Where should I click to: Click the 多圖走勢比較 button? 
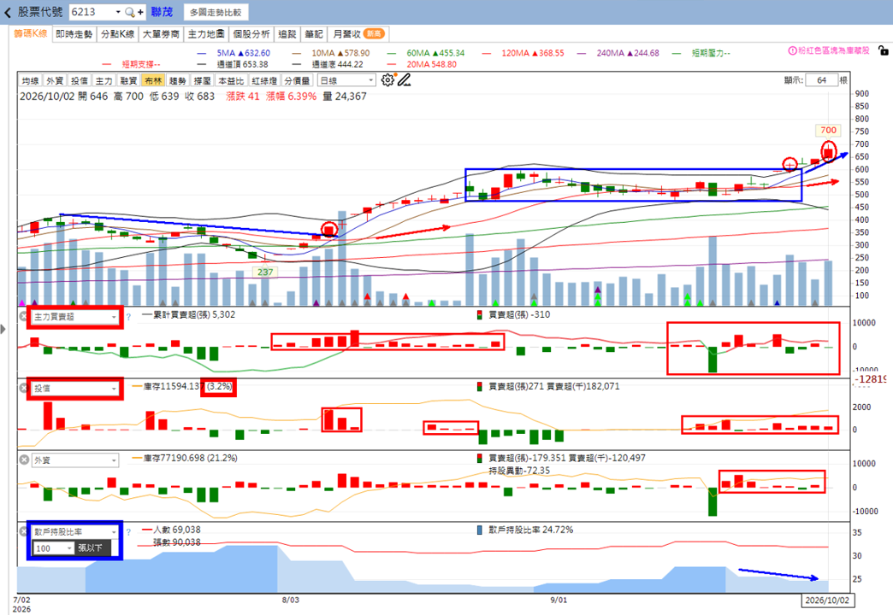tap(216, 12)
